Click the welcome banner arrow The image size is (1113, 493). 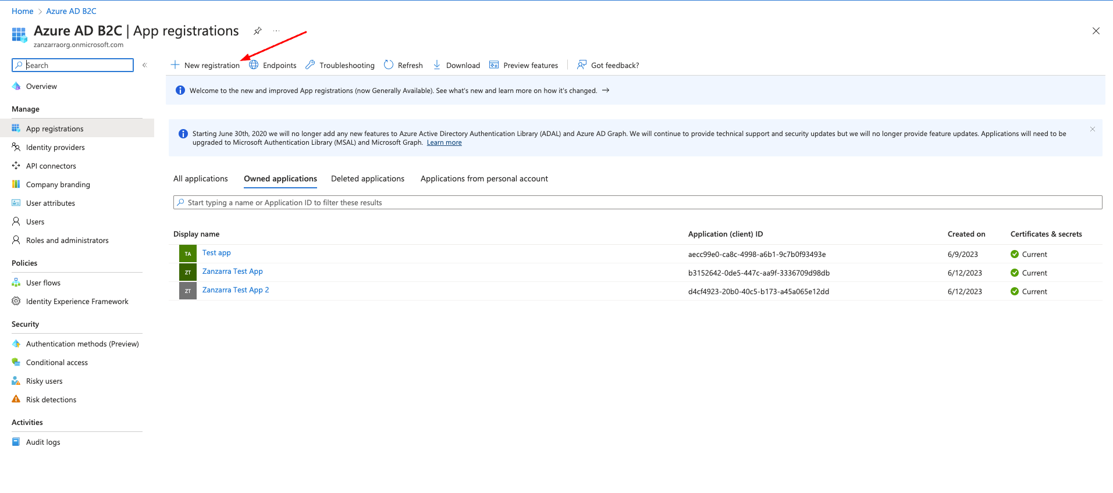pos(606,90)
